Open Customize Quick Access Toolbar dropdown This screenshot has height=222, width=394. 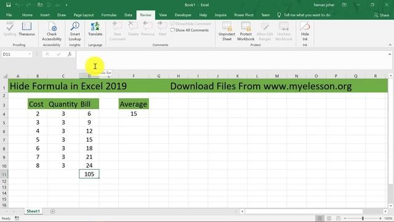click(x=66, y=5)
